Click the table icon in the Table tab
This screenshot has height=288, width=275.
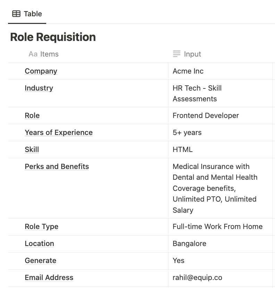[16, 14]
